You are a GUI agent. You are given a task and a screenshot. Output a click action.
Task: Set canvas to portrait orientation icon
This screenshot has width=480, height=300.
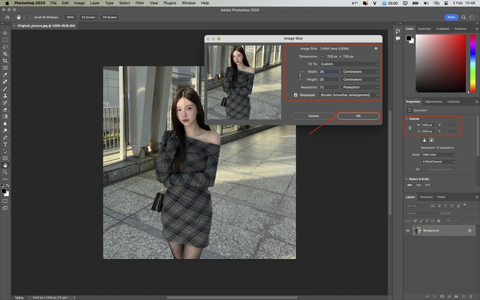(x=424, y=140)
